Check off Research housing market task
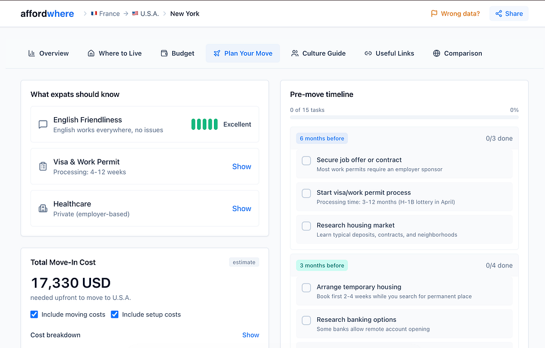This screenshot has width=545, height=348. point(306,226)
